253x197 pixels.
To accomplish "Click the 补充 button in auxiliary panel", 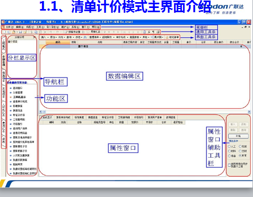I will pyautogui.click(x=238, y=136).
